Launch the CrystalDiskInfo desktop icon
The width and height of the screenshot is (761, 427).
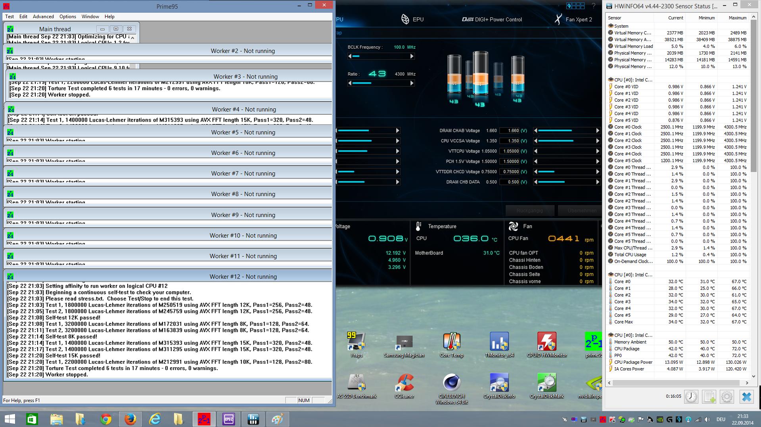point(499,386)
